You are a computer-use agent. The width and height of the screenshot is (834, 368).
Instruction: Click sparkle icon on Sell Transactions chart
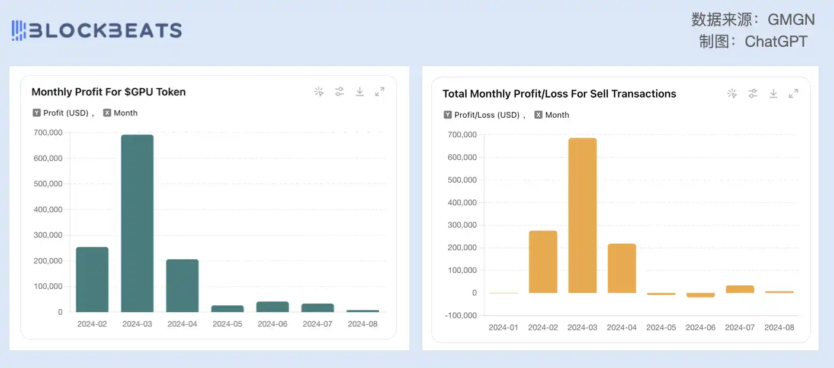click(732, 93)
